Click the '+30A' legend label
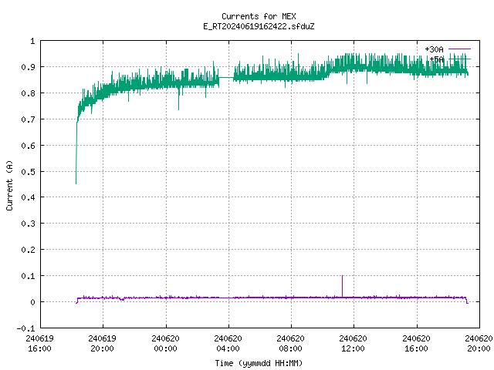The width and height of the screenshot is (494, 370). (434, 49)
